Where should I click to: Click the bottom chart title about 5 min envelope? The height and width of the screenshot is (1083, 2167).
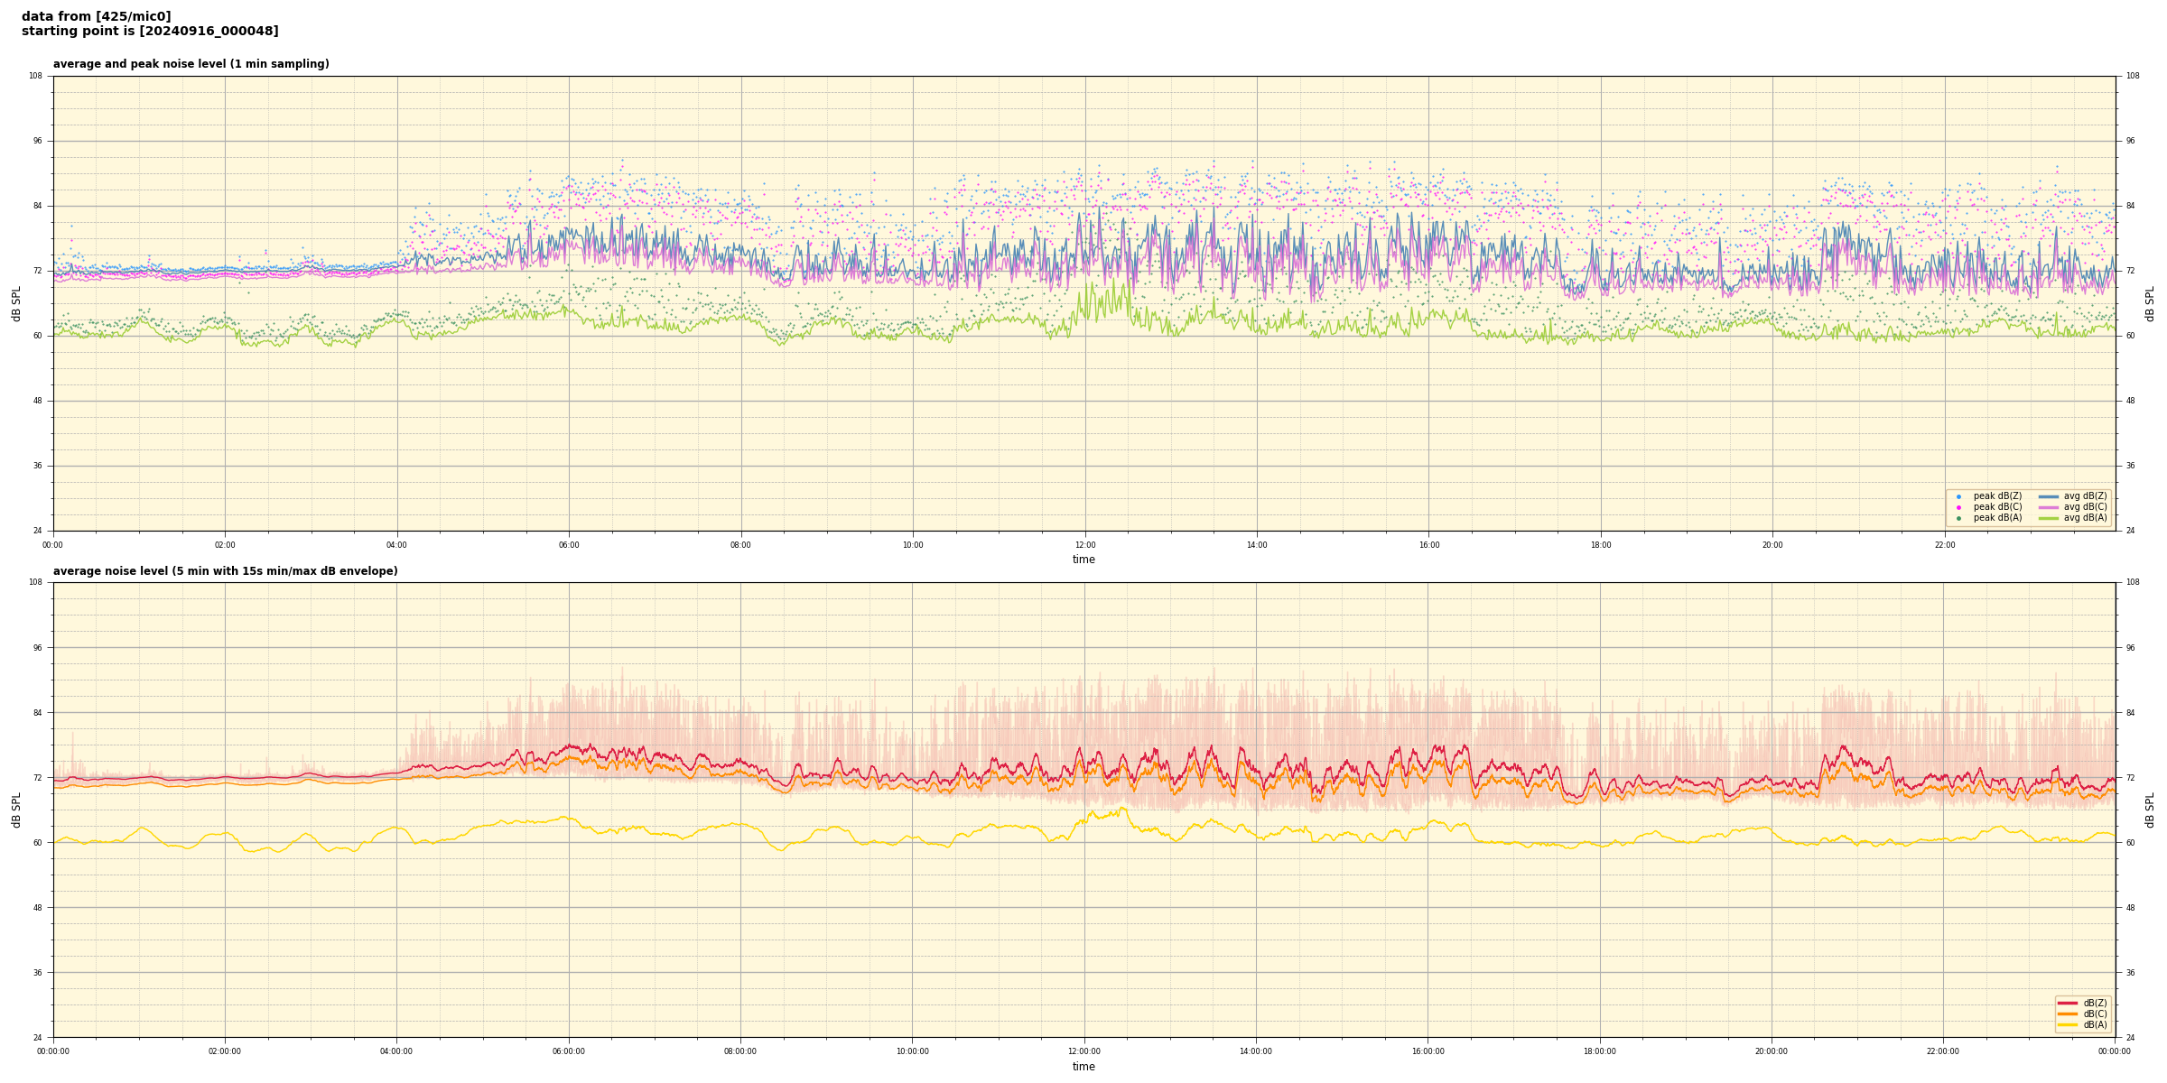[x=225, y=571]
